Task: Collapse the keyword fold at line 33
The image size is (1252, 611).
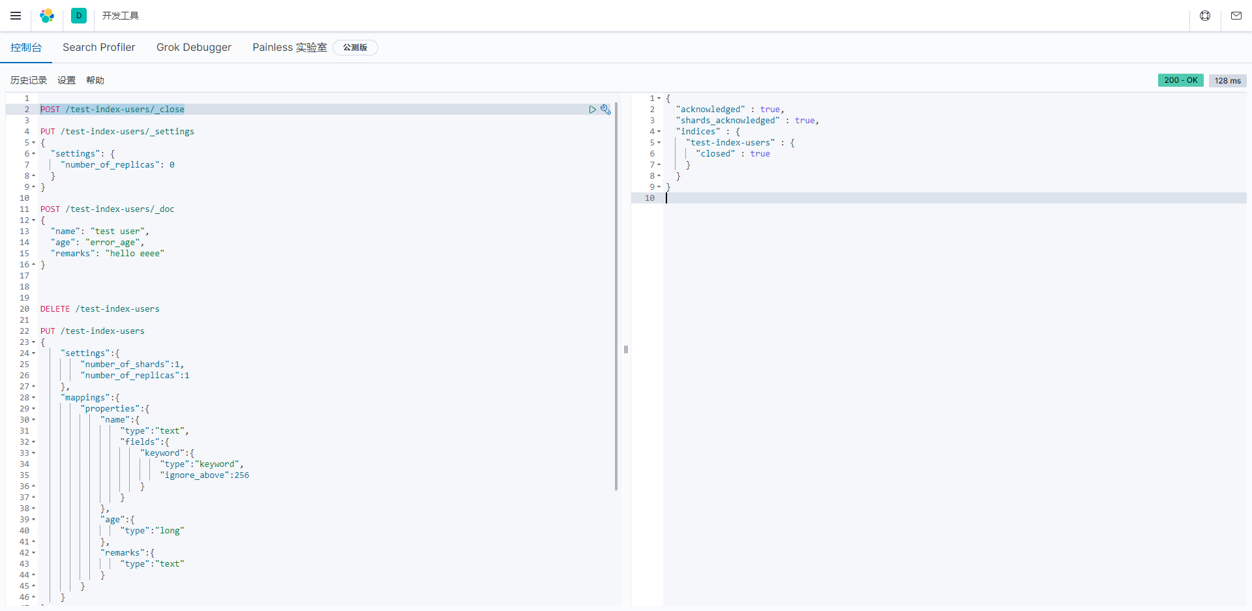Action: click(x=34, y=453)
